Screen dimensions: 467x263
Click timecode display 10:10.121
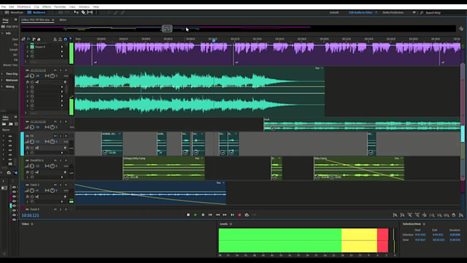pos(30,216)
